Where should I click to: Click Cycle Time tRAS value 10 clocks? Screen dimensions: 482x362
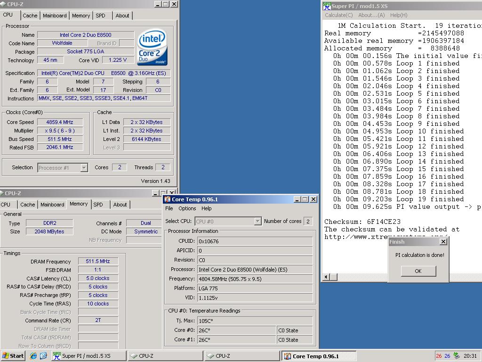click(x=98, y=304)
